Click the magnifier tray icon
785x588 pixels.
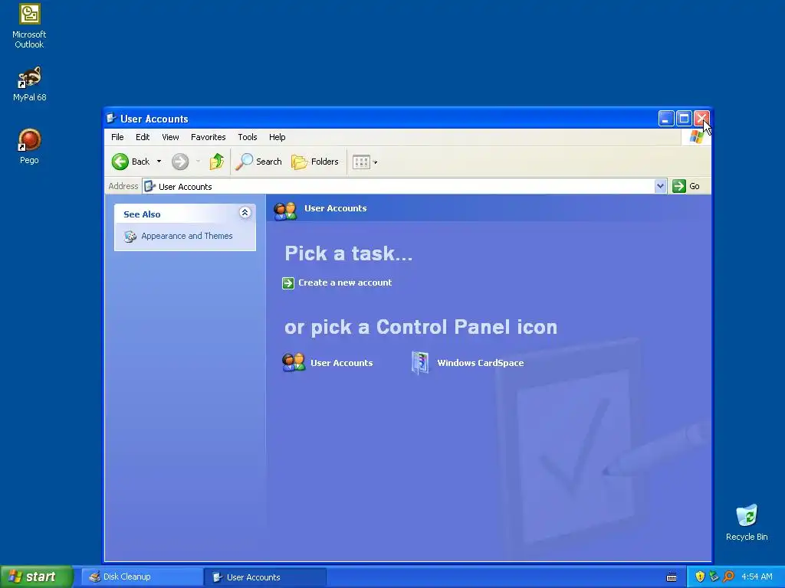point(728,577)
